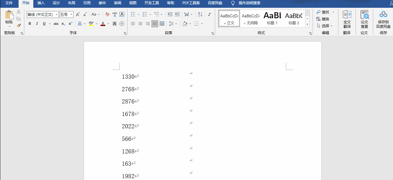Open the Font dialog launcher in 字体 group

click(x=125, y=33)
